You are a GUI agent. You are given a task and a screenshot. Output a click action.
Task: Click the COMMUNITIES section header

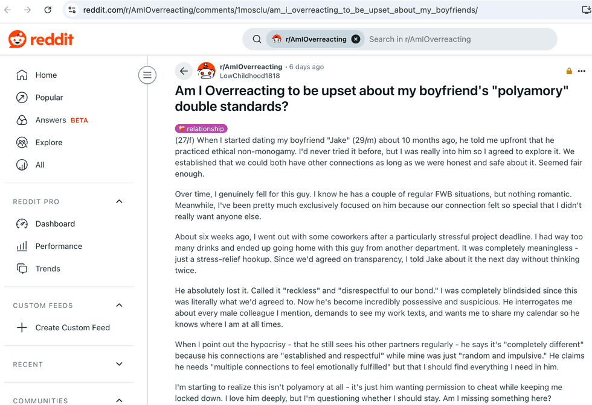click(40, 401)
